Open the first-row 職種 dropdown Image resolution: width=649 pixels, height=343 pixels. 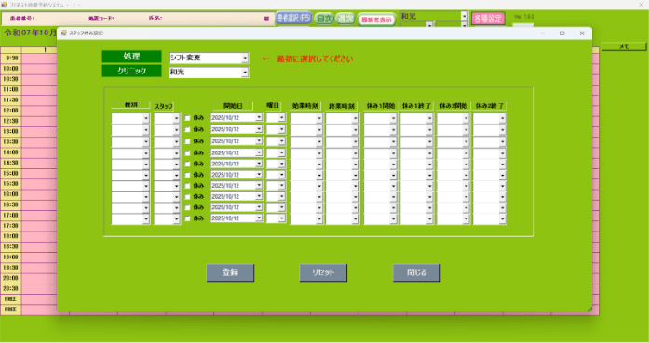point(145,119)
